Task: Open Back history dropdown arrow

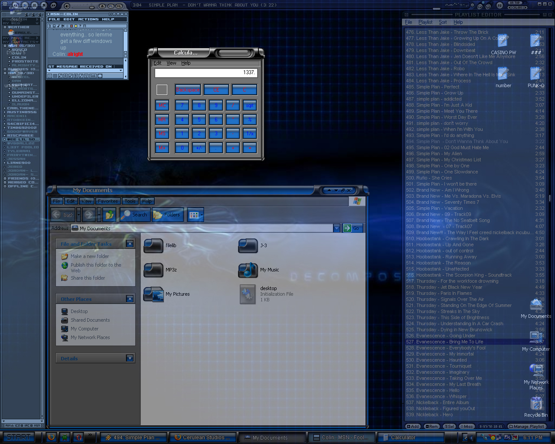Action: pyautogui.click(x=78, y=215)
